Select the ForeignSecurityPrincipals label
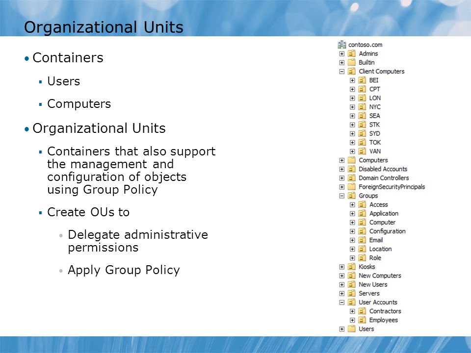The height and width of the screenshot is (353, 471). tap(392, 187)
